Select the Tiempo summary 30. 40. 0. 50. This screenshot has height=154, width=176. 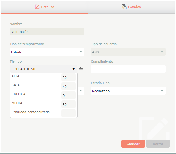click(25, 69)
